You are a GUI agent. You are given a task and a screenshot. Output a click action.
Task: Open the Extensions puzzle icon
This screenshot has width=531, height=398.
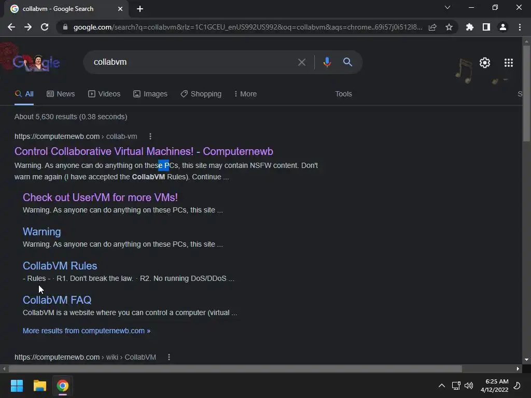470,27
